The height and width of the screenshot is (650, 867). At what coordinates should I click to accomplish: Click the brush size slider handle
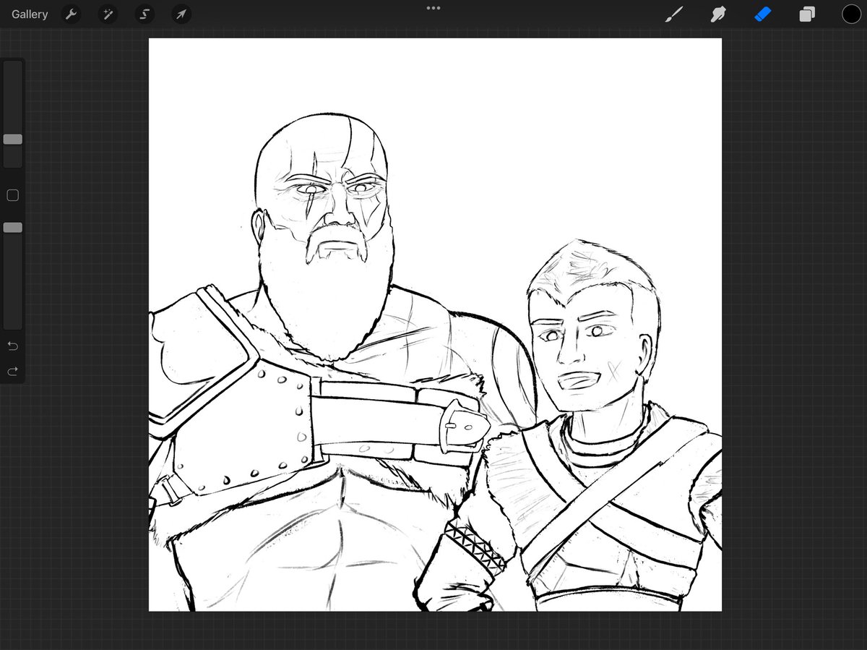tap(12, 140)
